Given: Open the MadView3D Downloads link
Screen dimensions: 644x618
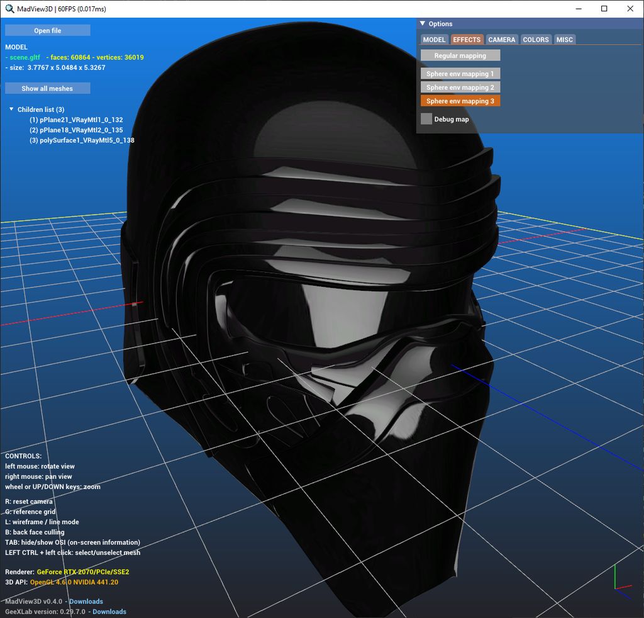Looking at the screenshot, I should click(86, 601).
